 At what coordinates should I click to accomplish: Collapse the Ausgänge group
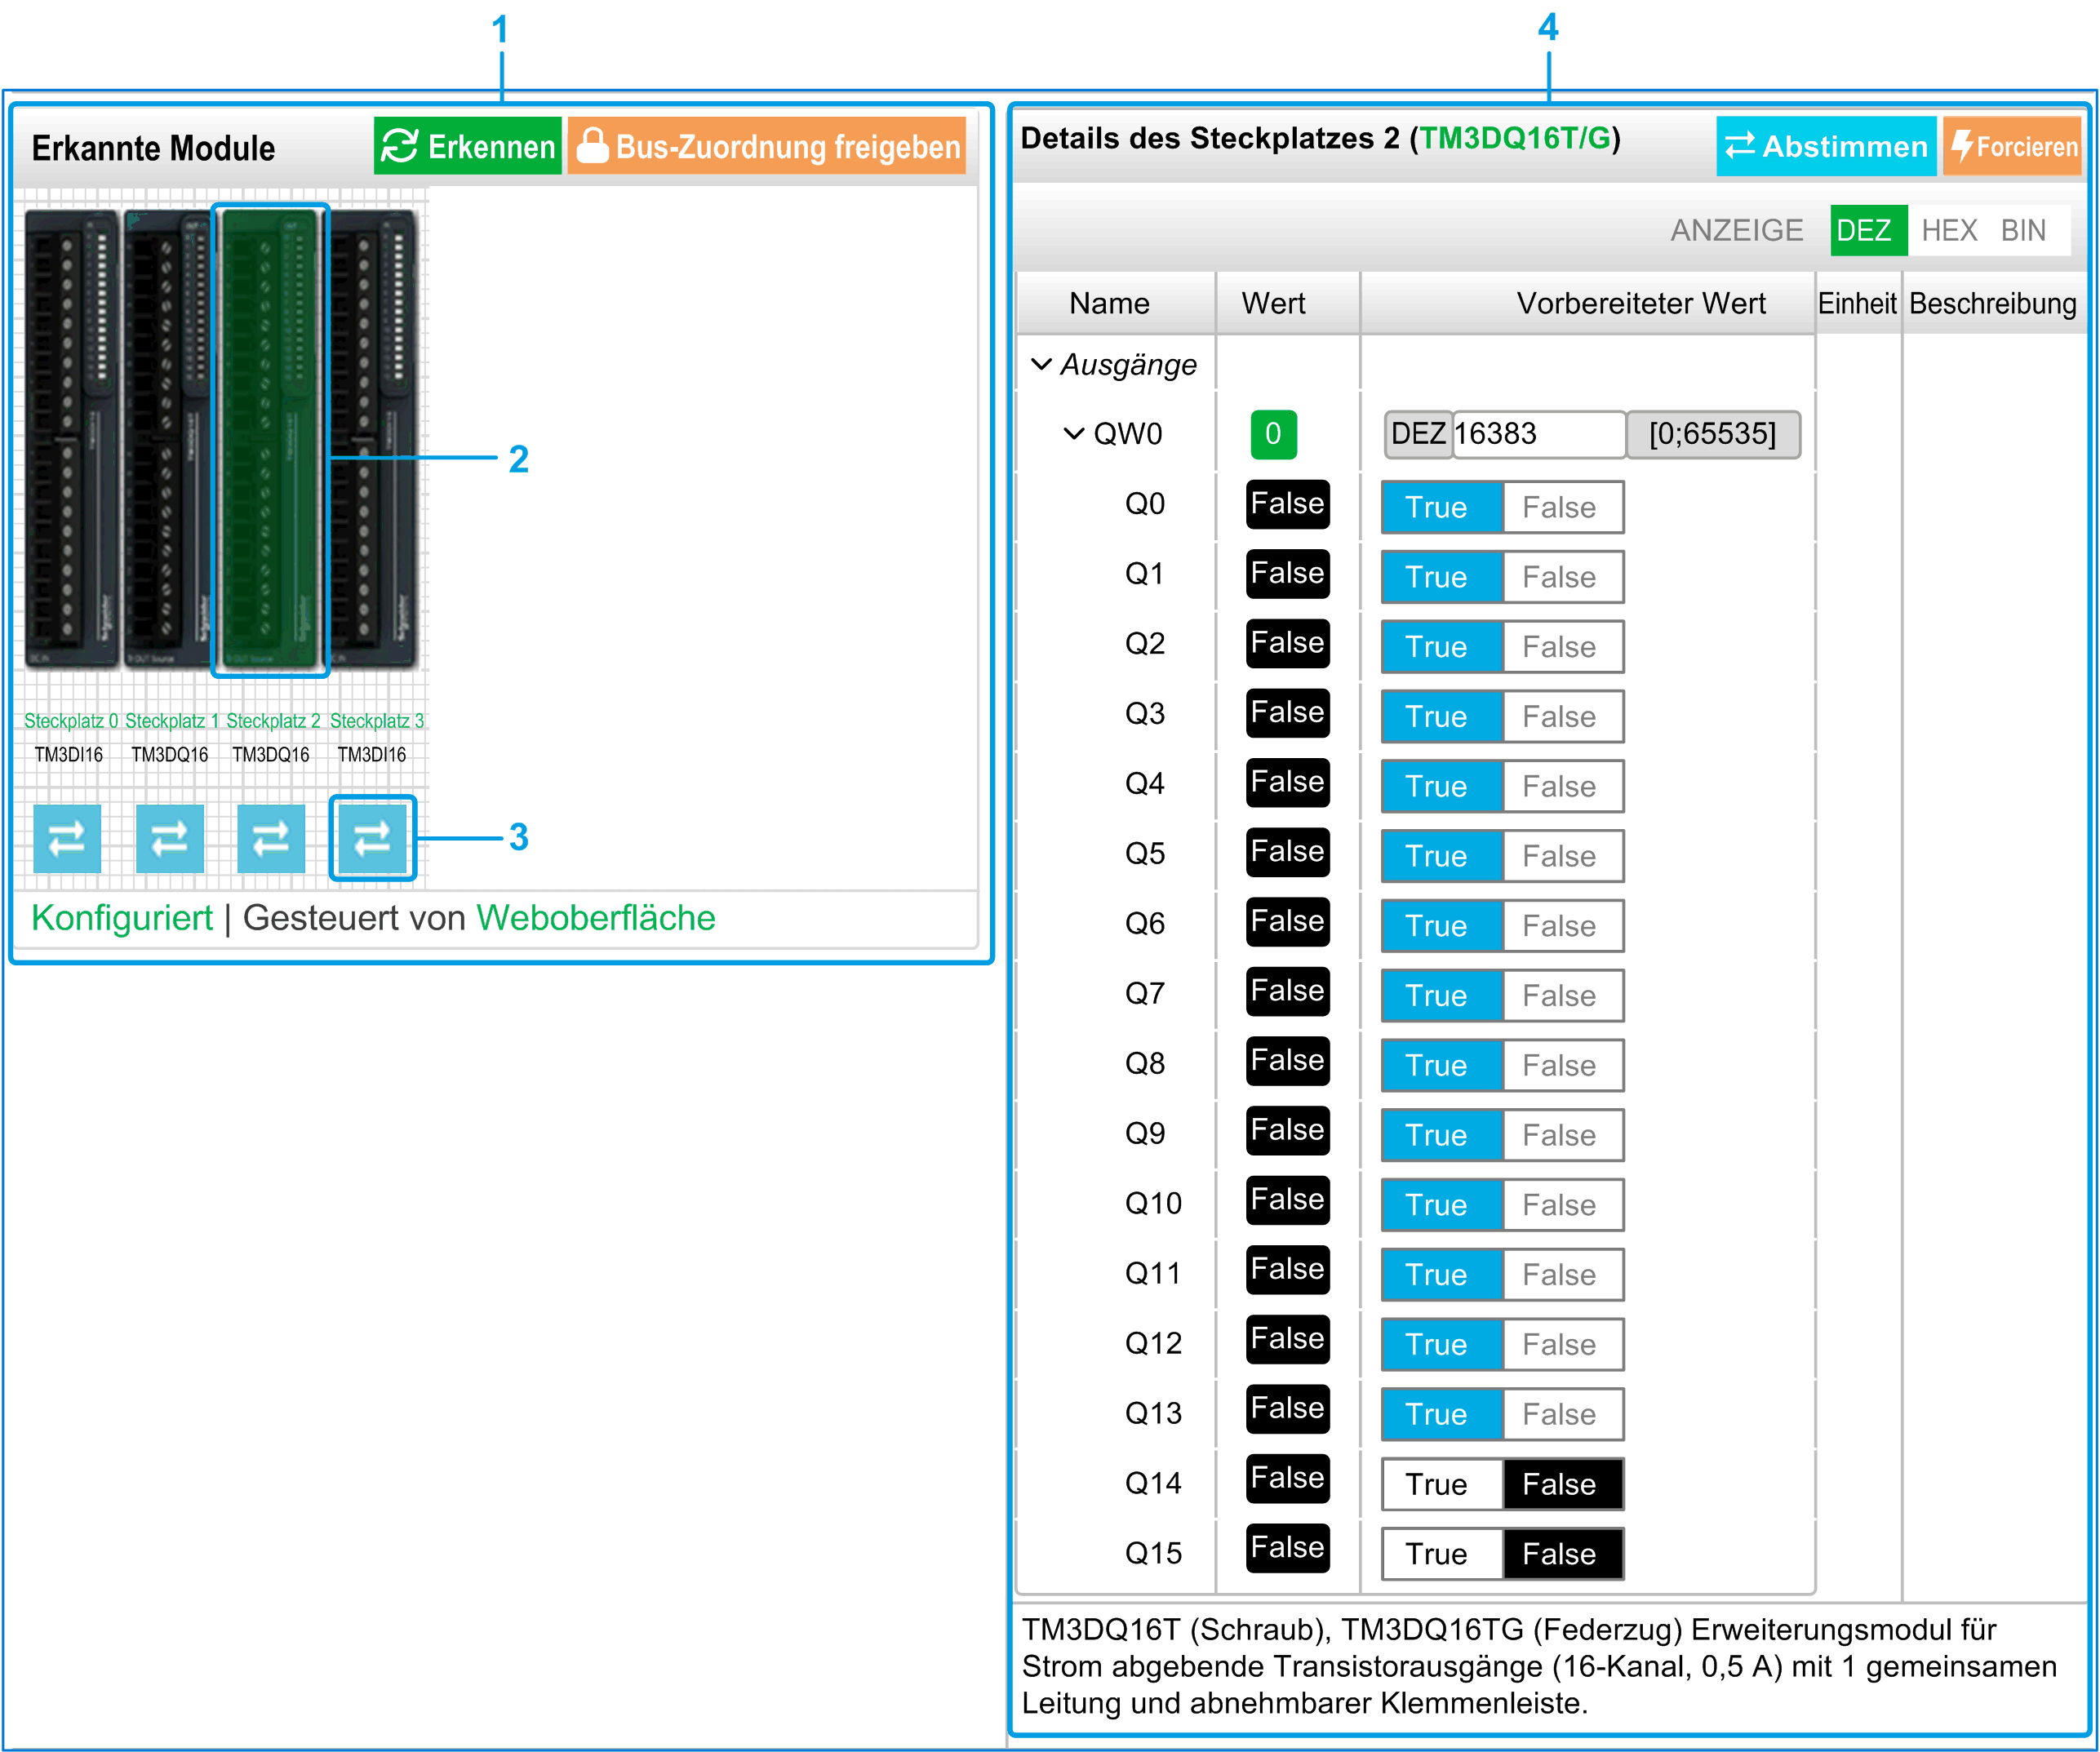[x=1041, y=364]
